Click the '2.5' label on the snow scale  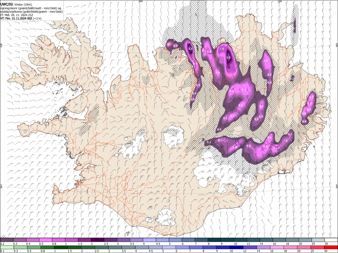(106, 244)
